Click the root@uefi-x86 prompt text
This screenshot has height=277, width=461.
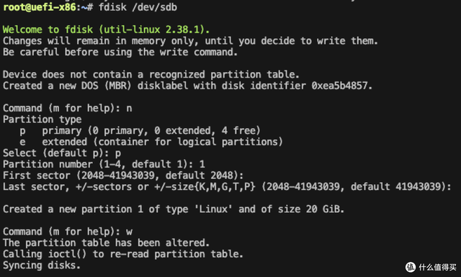40,6
